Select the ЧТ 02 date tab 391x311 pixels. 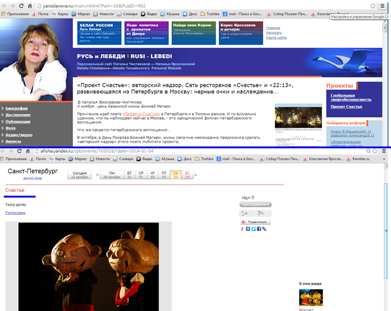point(153,175)
